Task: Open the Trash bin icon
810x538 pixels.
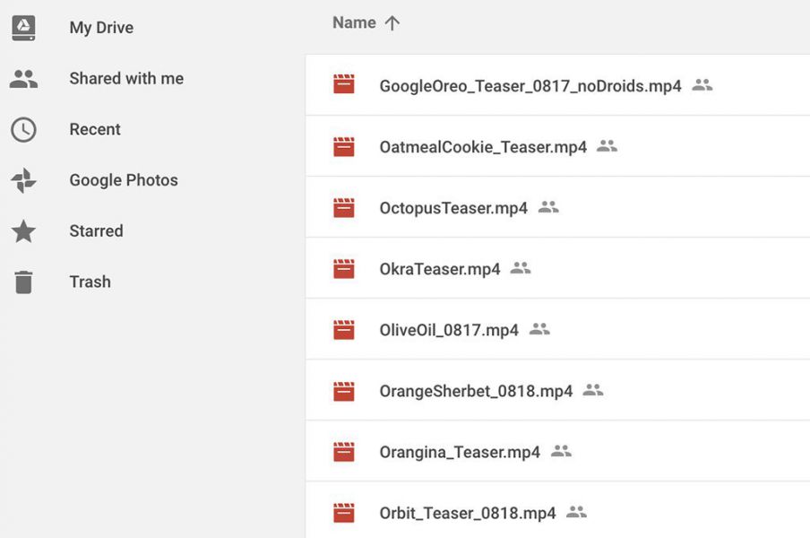Action: tap(24, 282)
